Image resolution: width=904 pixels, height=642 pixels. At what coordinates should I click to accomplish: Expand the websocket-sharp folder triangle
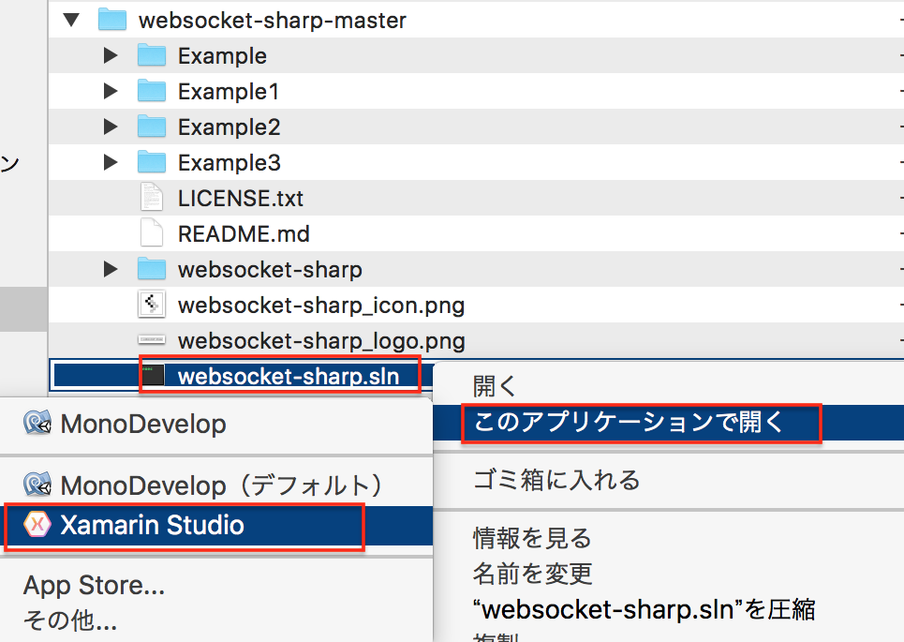pos(111,269)
